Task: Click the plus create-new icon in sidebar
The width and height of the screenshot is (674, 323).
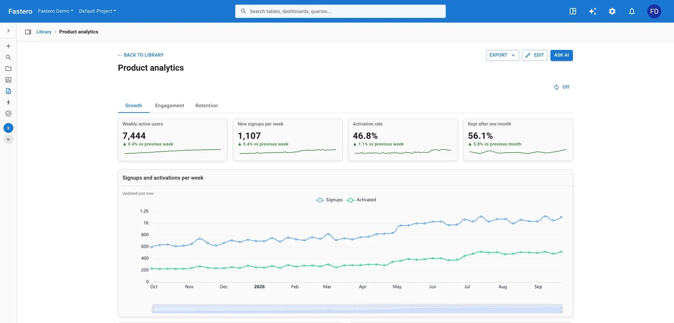Action: tap(8, 46)
